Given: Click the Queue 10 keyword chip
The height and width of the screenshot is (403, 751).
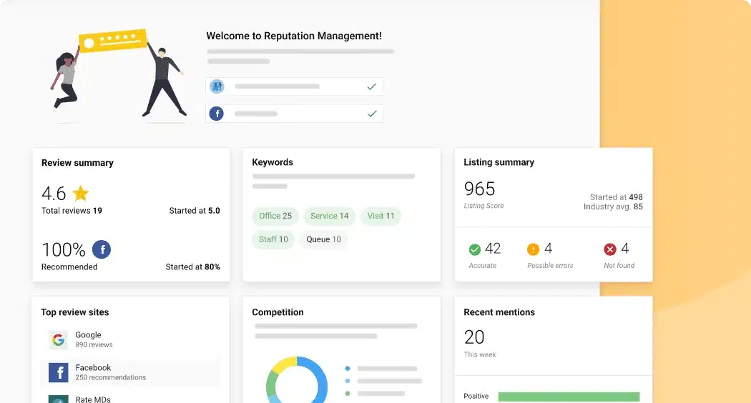Looking at the screenshot, I should coord(323,239).
